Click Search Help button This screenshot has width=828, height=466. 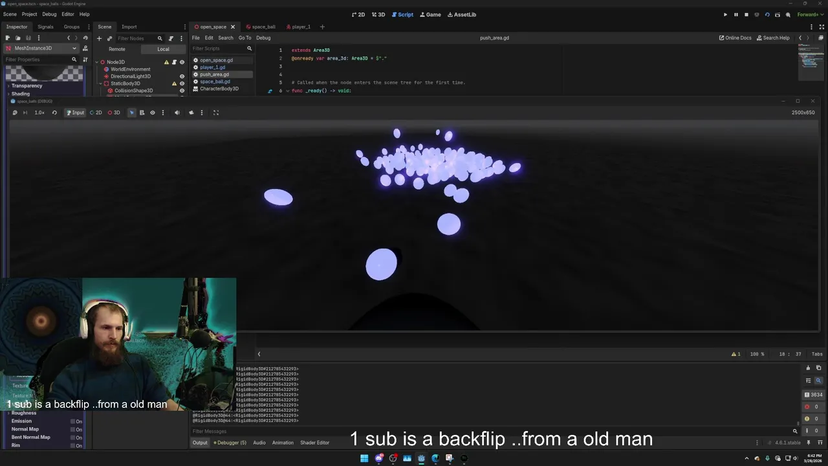[773, 38]
